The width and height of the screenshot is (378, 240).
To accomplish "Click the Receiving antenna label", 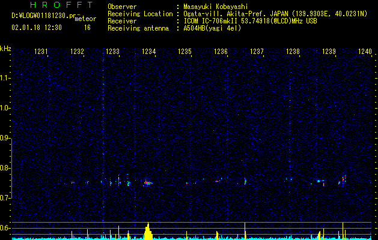I will (x=138, y=28).
